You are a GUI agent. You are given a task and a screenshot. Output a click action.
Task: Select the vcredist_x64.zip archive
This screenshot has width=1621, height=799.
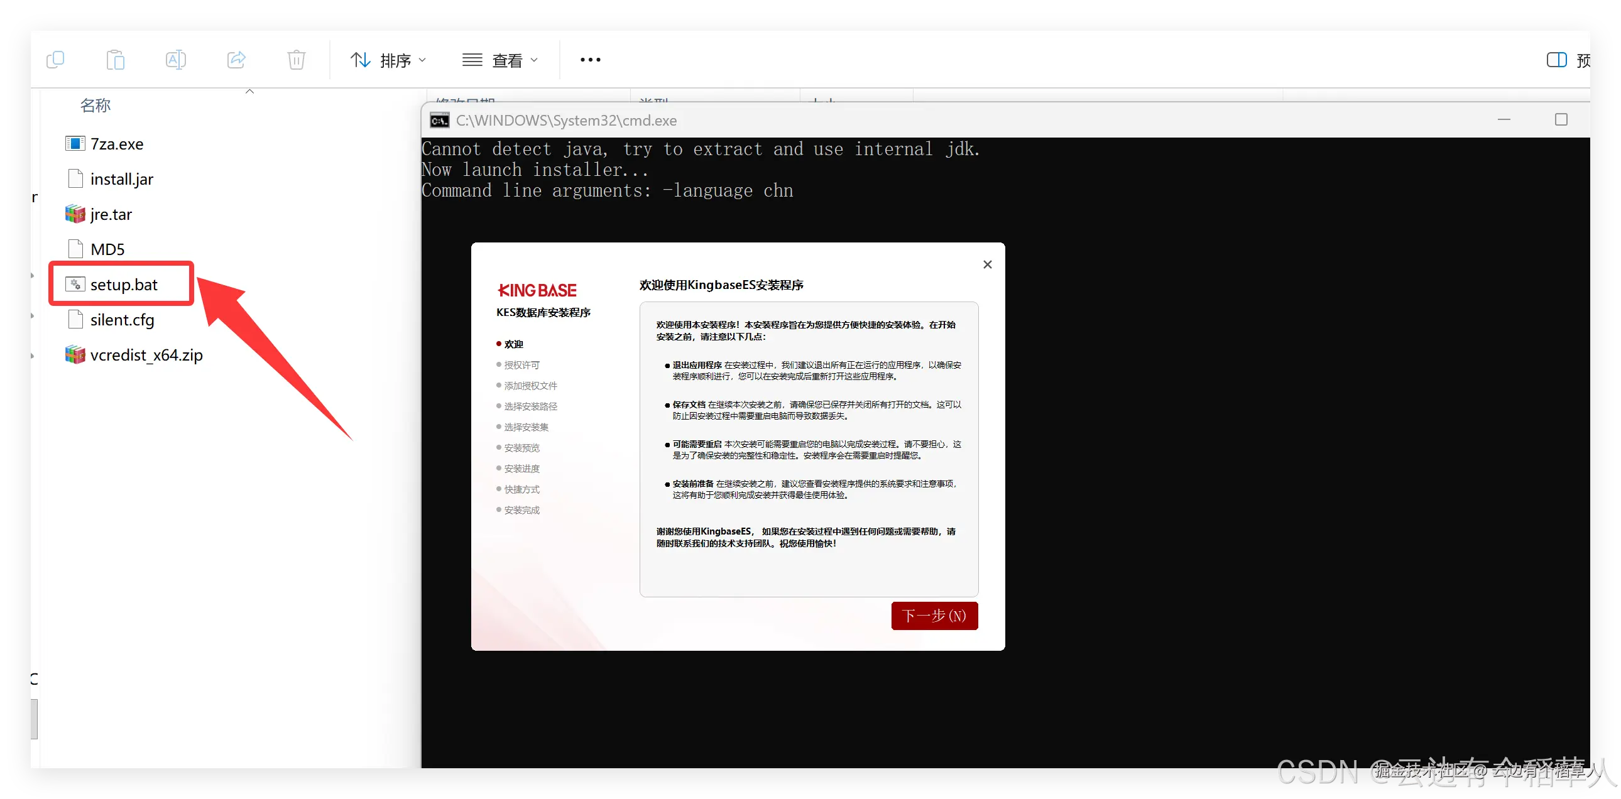(x=146, y=355)
